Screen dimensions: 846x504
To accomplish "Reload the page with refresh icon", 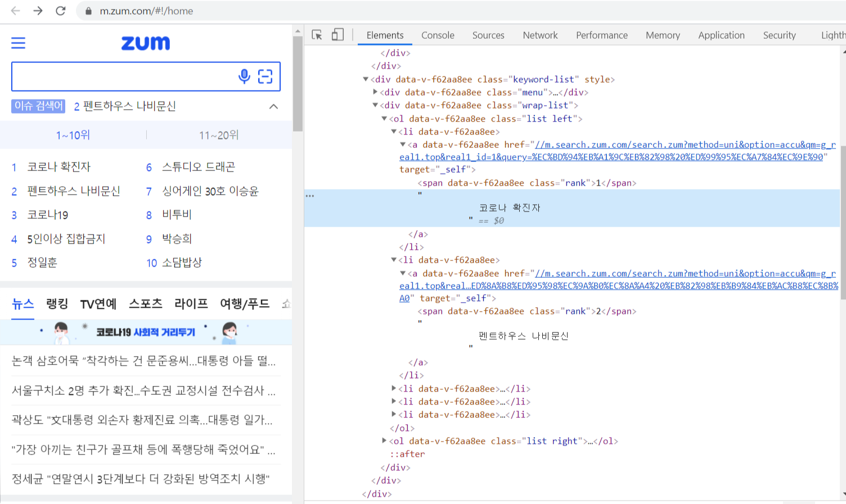I will click(61, 11).
